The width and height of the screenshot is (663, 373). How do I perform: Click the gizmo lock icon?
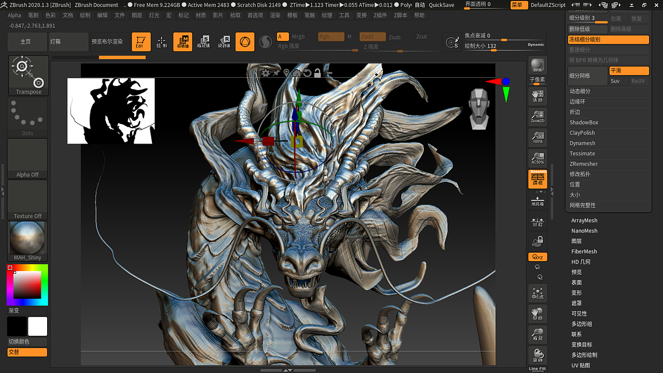(318, 73)
